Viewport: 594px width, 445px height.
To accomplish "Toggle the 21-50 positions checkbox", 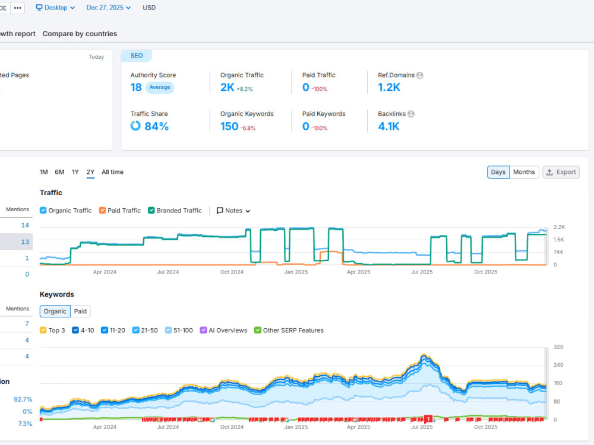I will pos(135,330).
